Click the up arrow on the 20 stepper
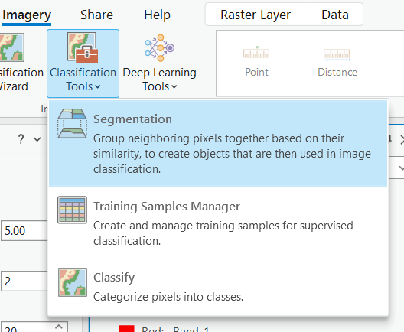404x332 pixels. [59, 327]
